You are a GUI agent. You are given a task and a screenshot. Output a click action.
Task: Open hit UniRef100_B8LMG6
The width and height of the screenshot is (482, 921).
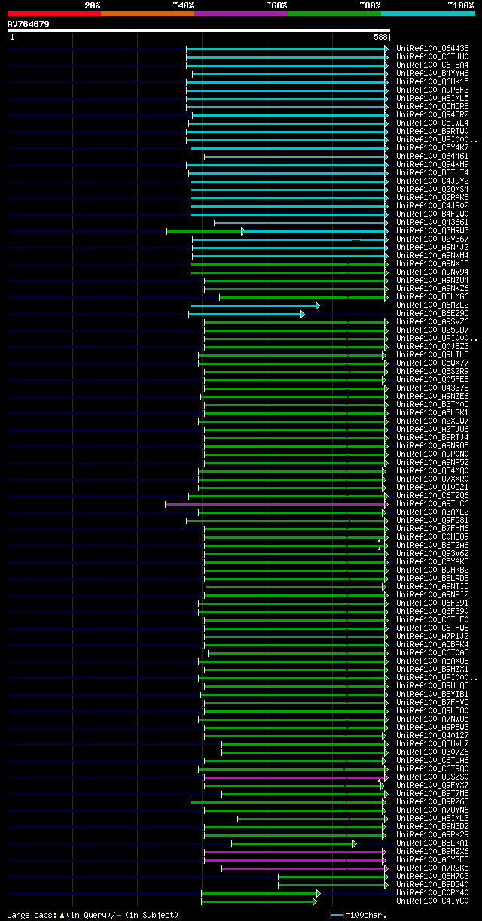pyautogui.click(x=433, y=296)
